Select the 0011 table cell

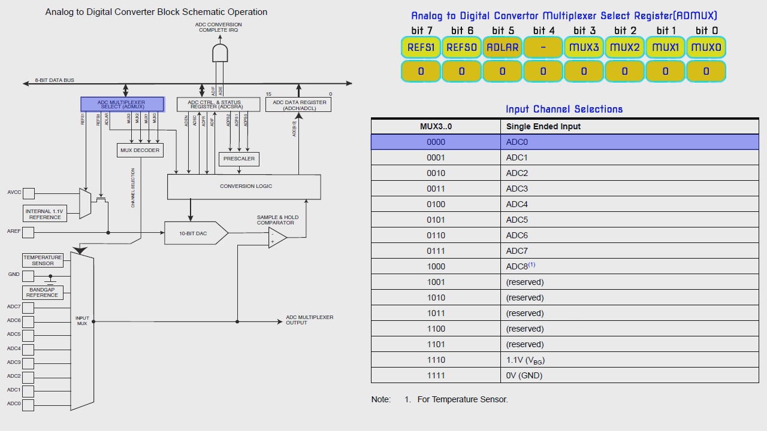pos(436,189)
